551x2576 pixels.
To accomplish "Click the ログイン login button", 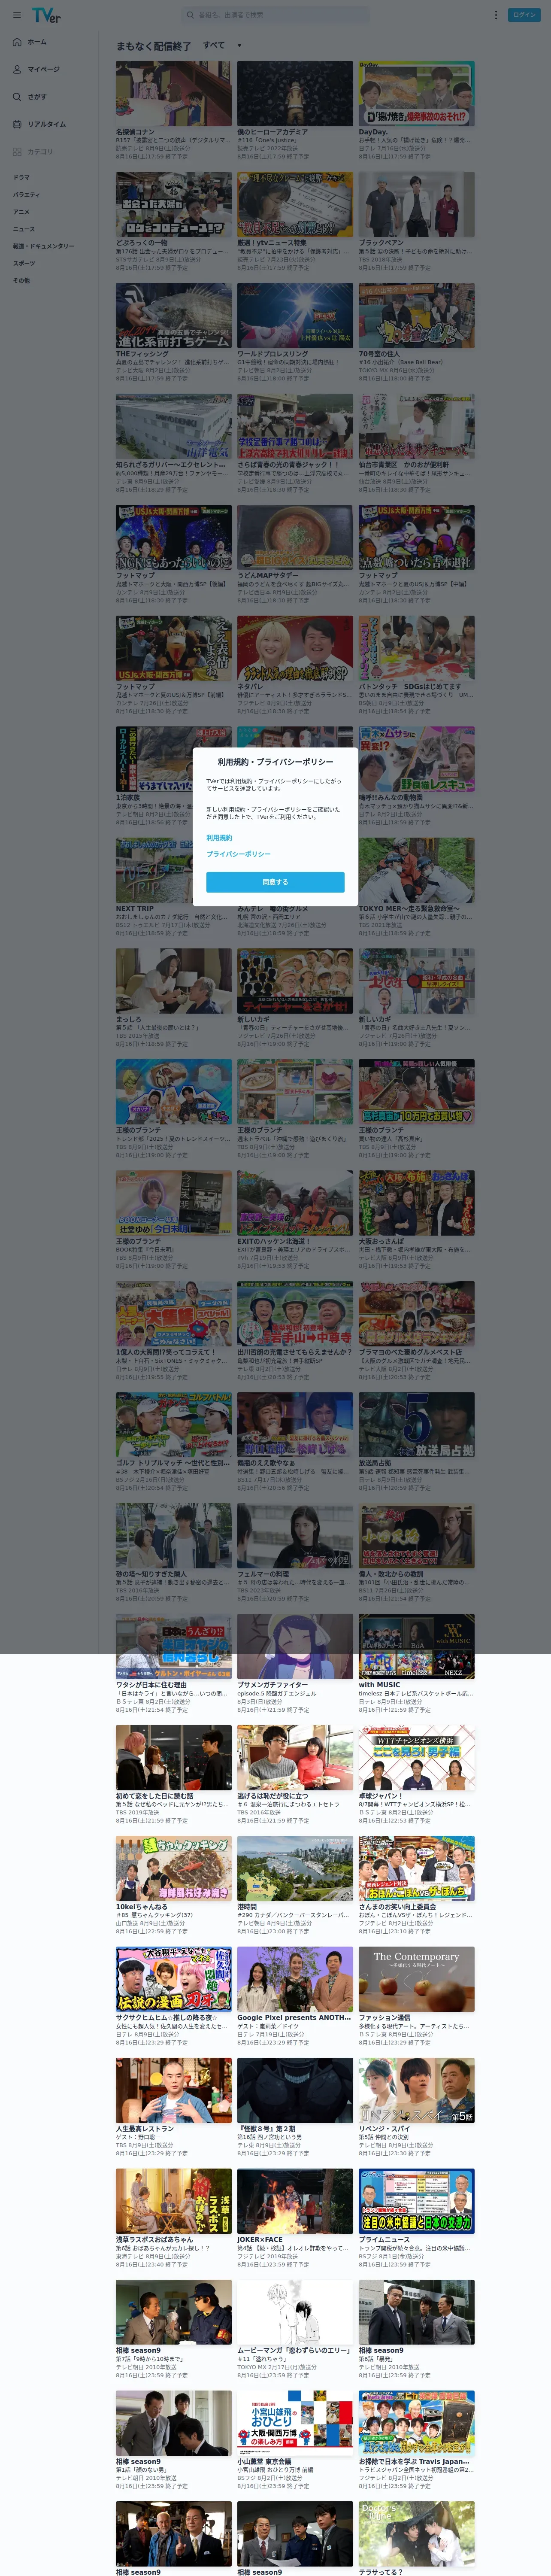I will [524, 15].
